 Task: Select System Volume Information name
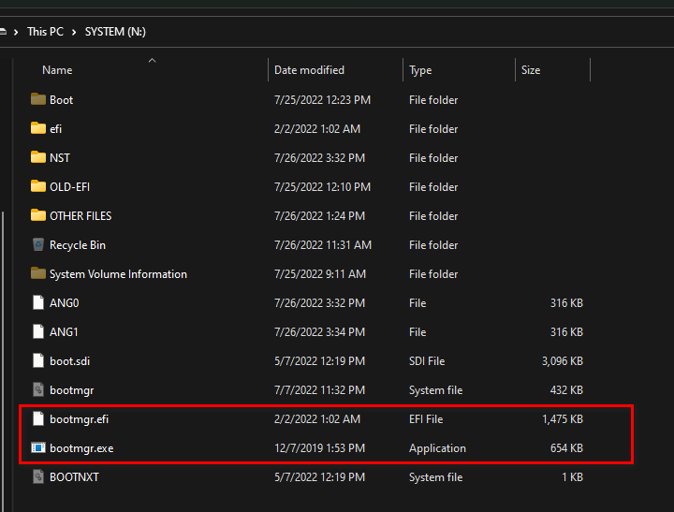118,274
